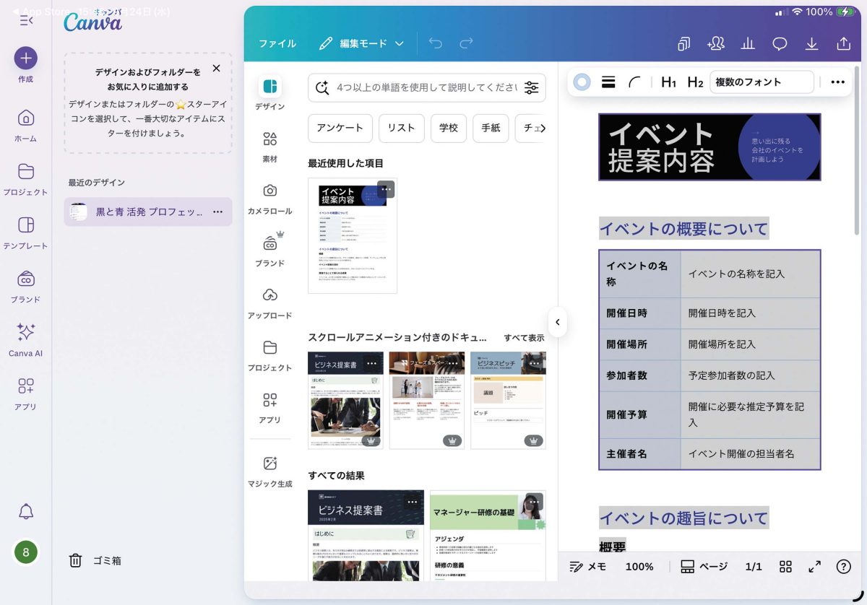Open the analytics bar chart icon
Screen dimensions: 867x605
[748, 44]
